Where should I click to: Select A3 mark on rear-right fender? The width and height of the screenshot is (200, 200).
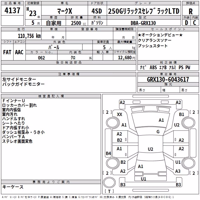pyautogui.click(x=178, y=171)
